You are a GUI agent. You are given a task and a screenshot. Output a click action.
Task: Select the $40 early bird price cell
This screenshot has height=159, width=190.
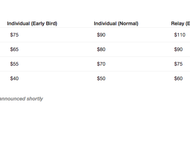[14, 78]
